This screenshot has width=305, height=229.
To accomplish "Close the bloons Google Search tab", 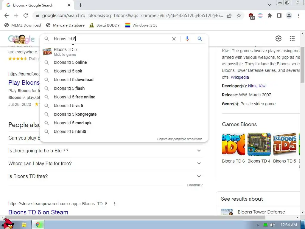I will coord(69,5).
